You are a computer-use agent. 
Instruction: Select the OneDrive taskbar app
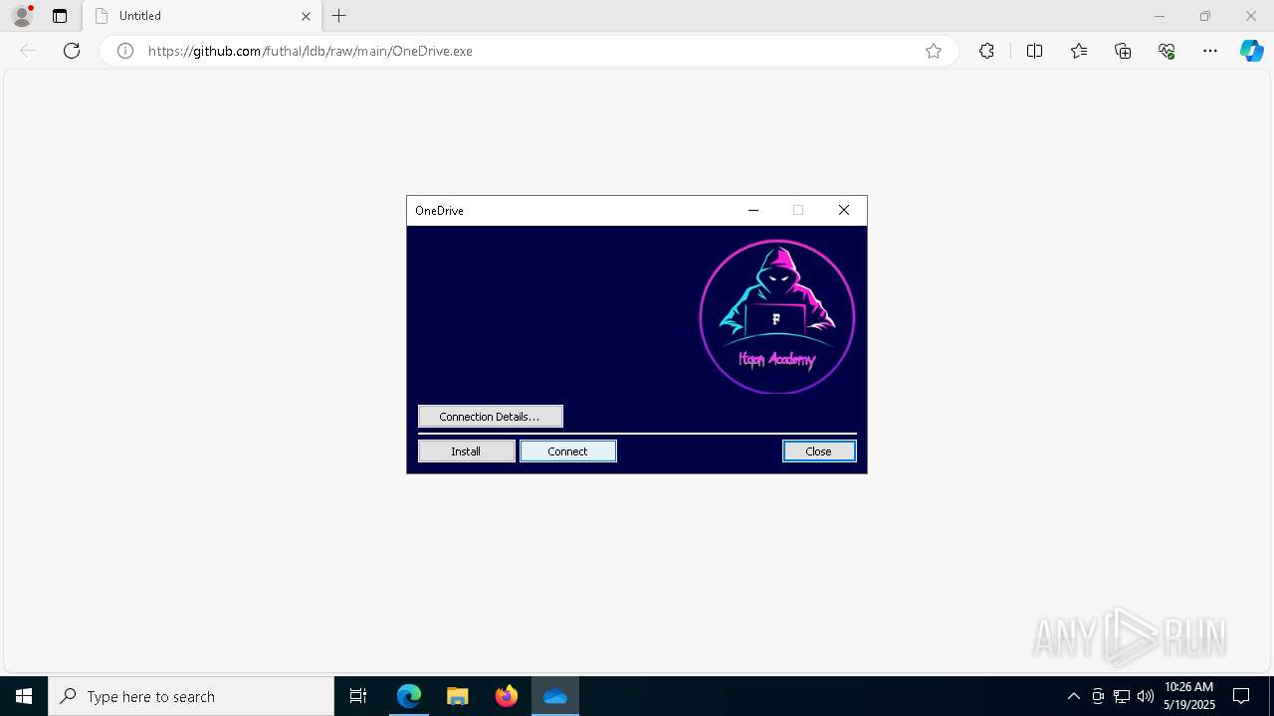click(x=555, y=696)
